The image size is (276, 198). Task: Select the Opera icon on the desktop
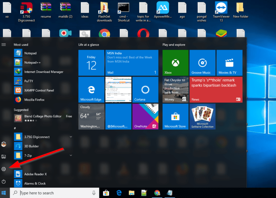pos(143,33)
